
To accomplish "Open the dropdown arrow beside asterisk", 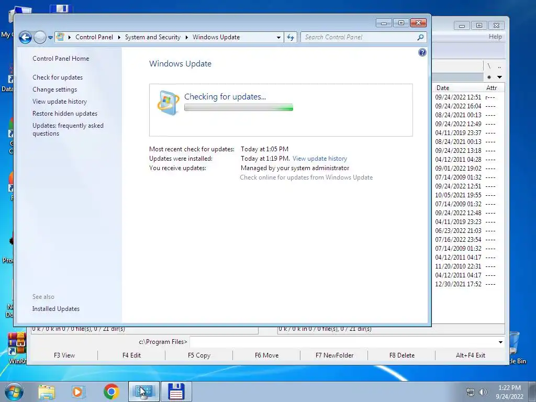I will pos(499,77).
